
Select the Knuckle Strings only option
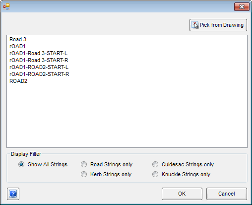coord(155,174)
